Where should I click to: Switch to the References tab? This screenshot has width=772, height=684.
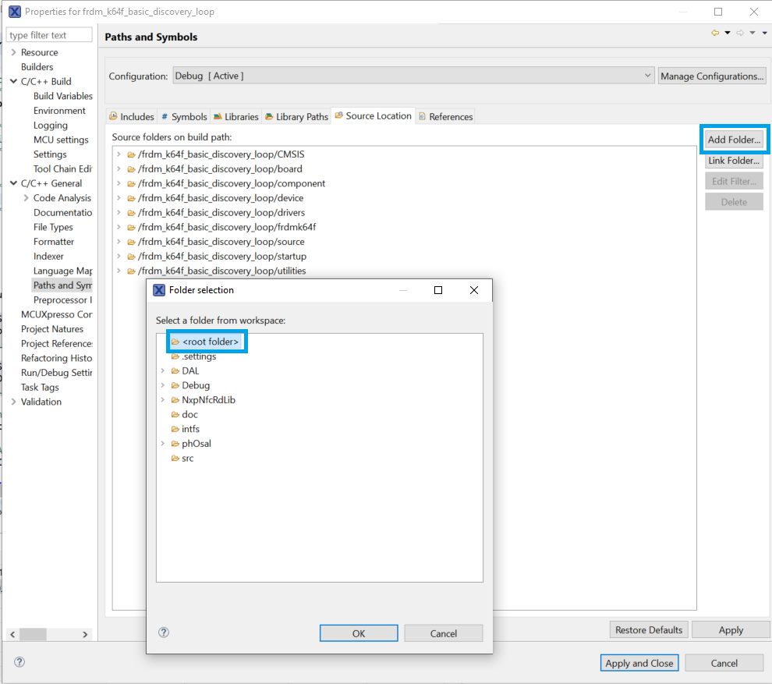[445, 117]
